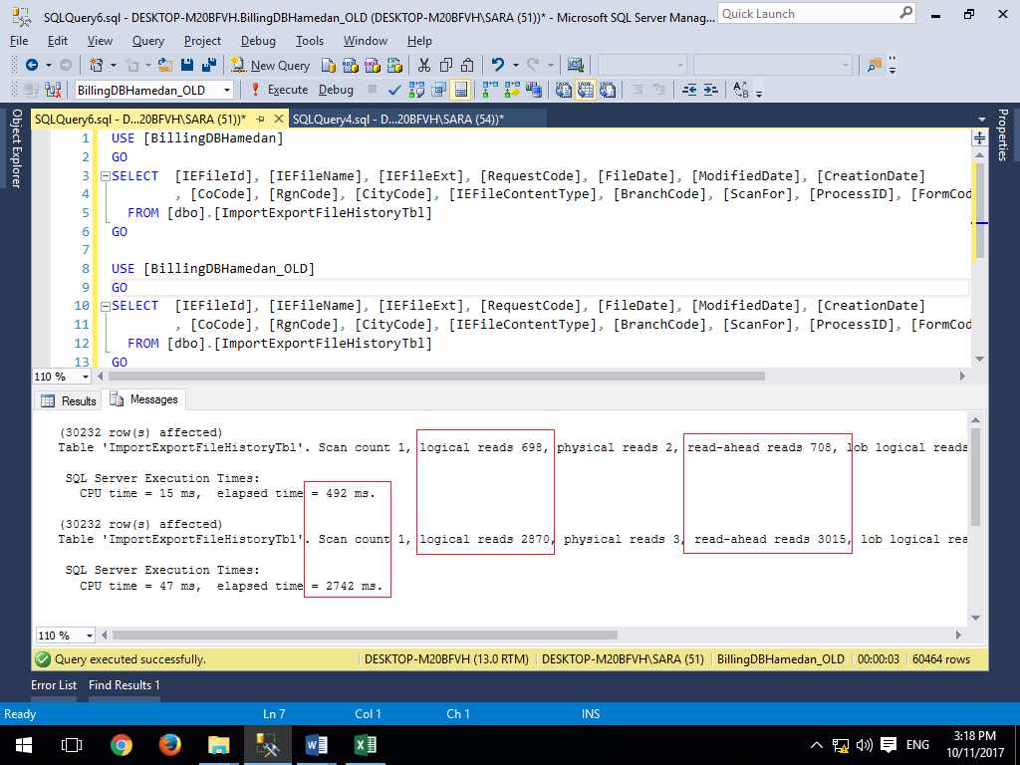Click the Save All toolbar icon
The image size is (1020, 765).
(209, 65)
